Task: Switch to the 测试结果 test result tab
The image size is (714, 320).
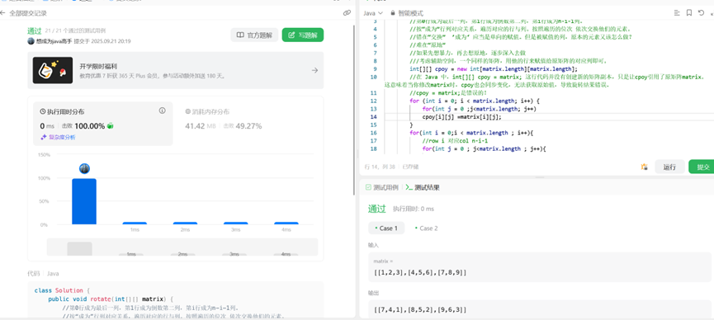Action: (x=422, y=187)
